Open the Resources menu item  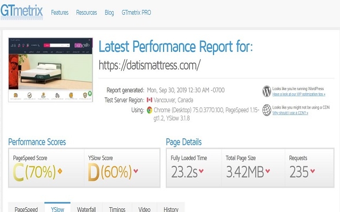click(86, 13)
